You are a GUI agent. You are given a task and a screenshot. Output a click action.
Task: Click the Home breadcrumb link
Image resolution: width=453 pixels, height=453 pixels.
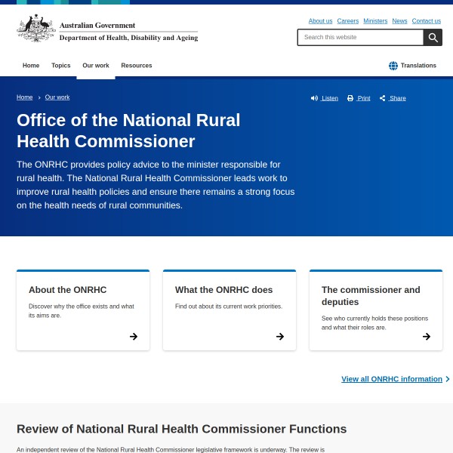(x=25, y=97)
